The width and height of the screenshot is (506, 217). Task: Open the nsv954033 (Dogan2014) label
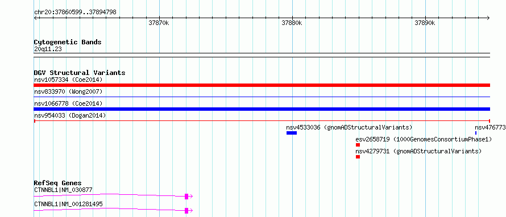pos(70,115)
